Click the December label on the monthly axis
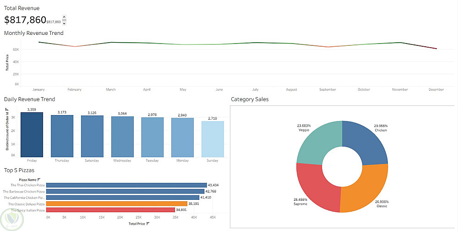This screenshot has width=458, height=231. point(436,89)
